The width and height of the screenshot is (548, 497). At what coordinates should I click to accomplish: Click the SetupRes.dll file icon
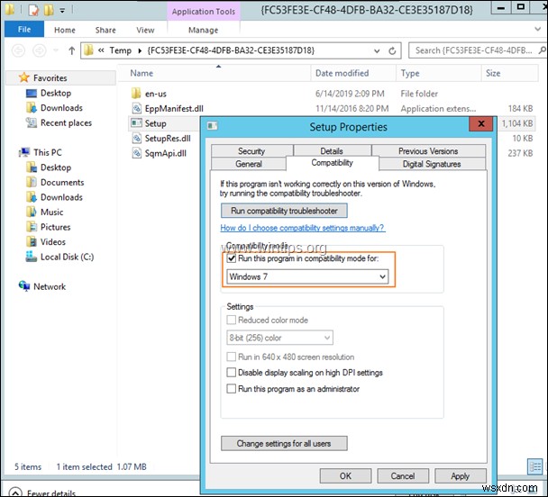click(x=136, y=139)
